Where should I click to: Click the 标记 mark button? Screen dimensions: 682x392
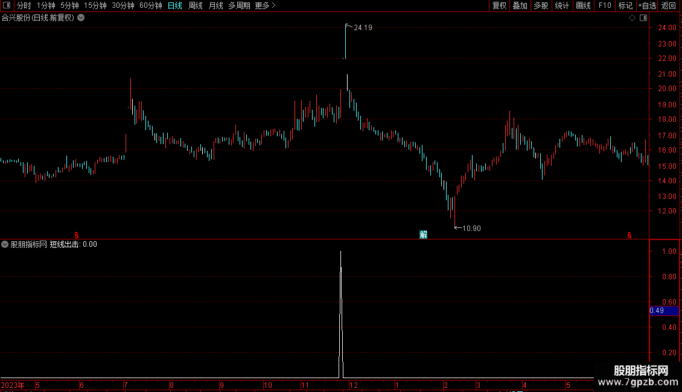625,5
